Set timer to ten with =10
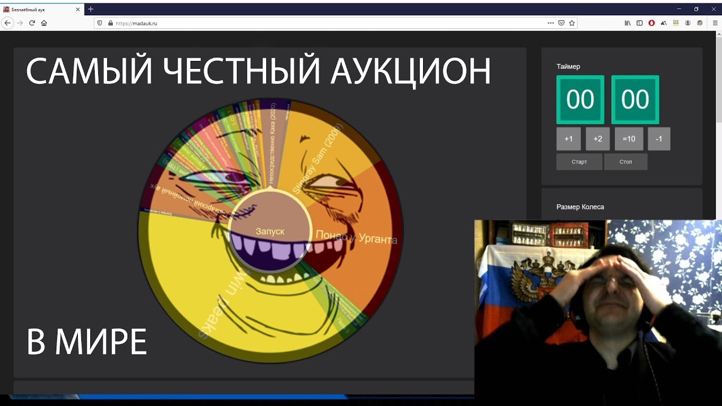 click(x=629, y=139)
